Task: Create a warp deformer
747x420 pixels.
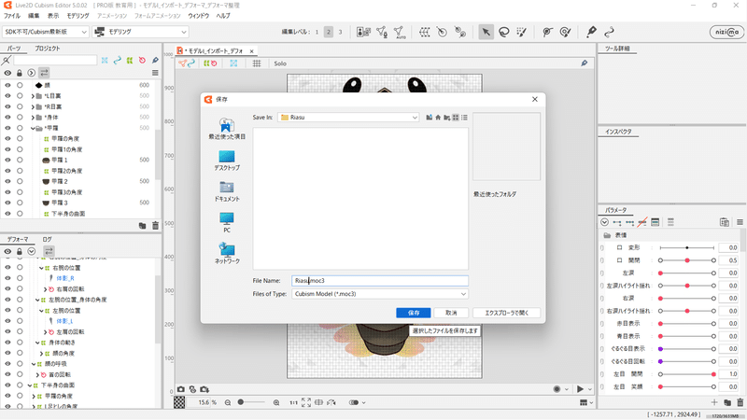Action: tap(424, 32)
